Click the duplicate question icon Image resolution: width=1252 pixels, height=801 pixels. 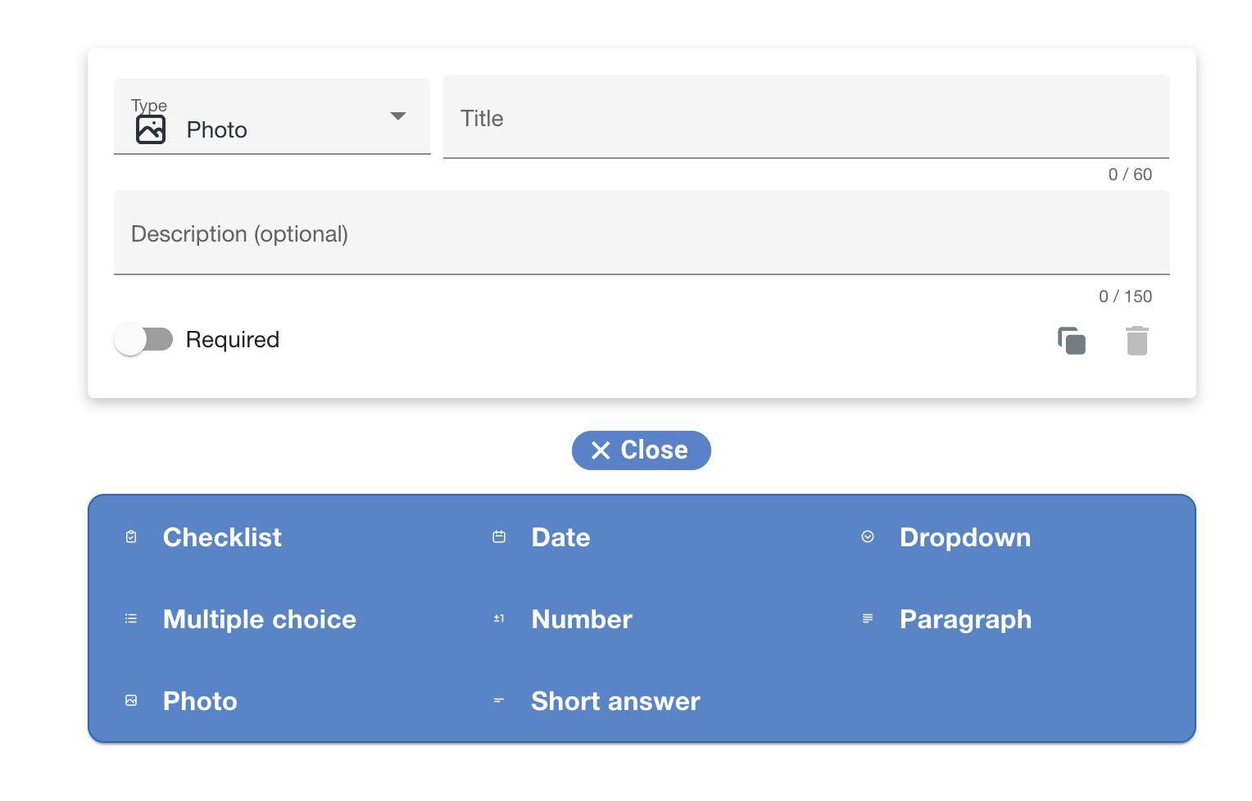(x=1071, y=340)
